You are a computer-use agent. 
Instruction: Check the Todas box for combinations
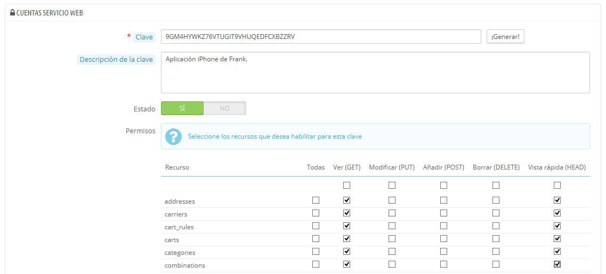tap(316, 264)
